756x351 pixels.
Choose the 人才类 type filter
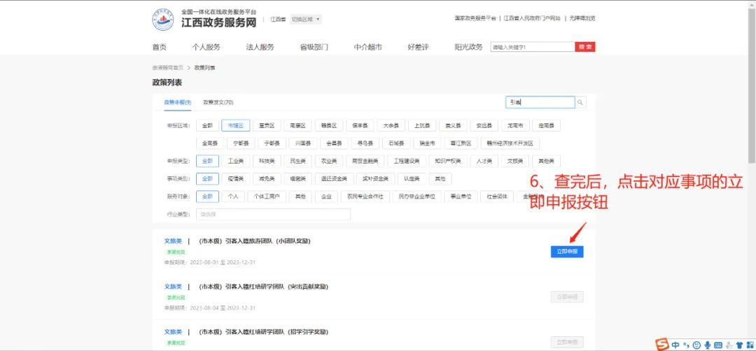click(x=484, y=161)
